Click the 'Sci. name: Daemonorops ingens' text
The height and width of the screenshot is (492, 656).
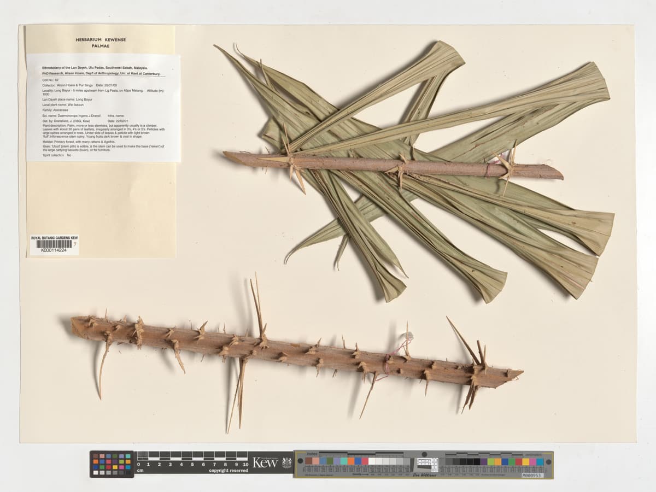point(73,116)
